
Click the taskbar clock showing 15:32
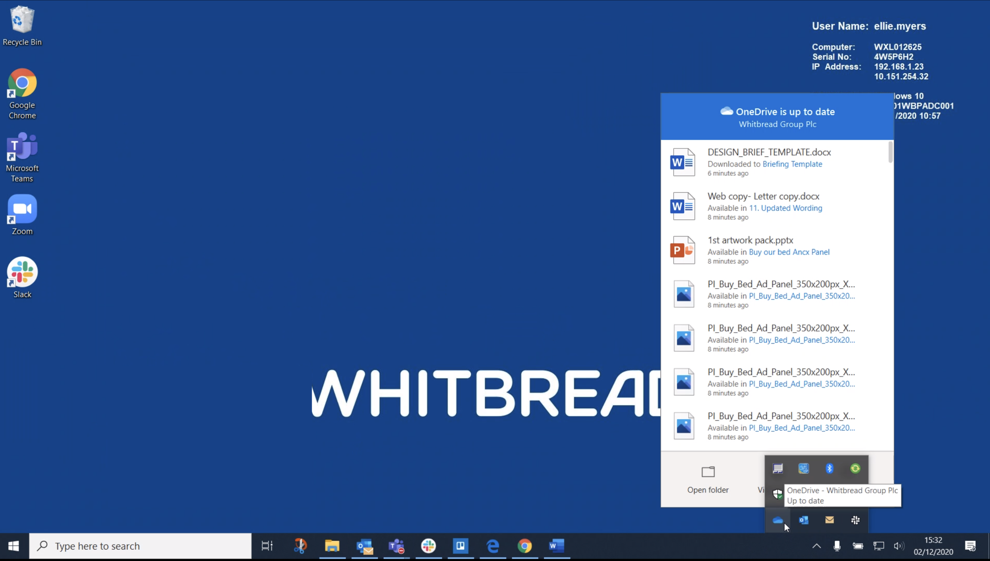(933, 546)
